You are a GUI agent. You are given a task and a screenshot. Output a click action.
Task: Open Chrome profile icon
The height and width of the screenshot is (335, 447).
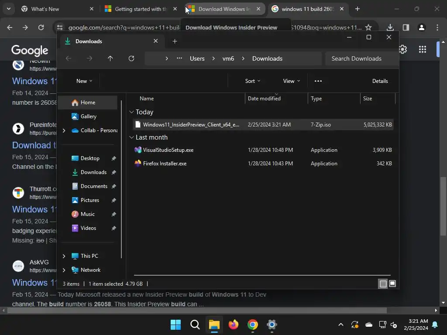coord(422,27)
